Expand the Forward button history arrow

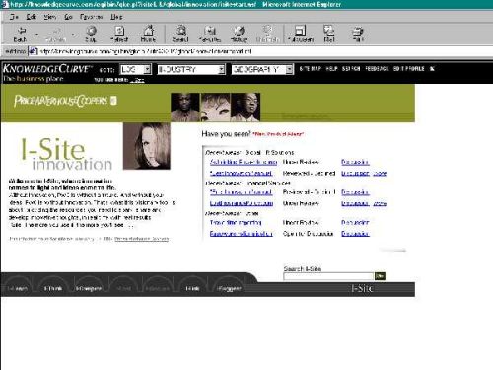(x=73, y=35)
